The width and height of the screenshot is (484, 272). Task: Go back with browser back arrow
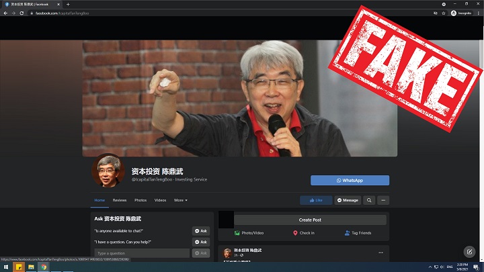[x=5, y=13]
